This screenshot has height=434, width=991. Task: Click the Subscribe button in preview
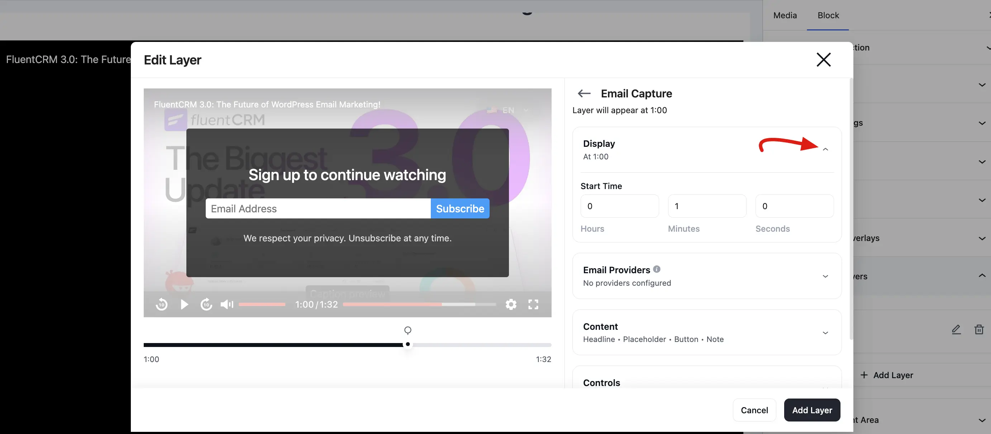coord(460,209)
